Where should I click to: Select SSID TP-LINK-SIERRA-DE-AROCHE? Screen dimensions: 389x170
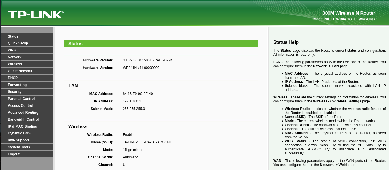(147, 142)
